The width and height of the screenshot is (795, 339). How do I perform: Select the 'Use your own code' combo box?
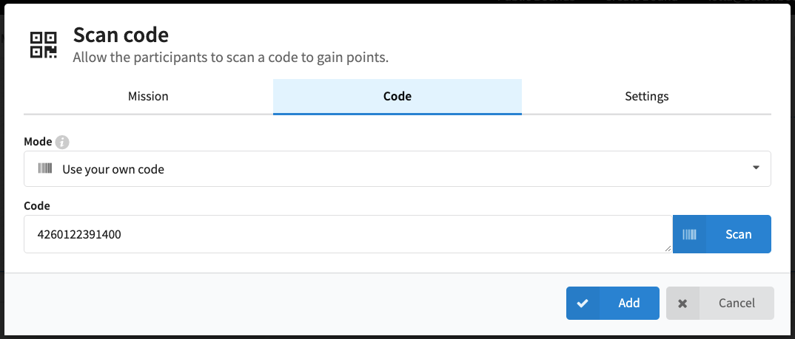tap(397, 168)
